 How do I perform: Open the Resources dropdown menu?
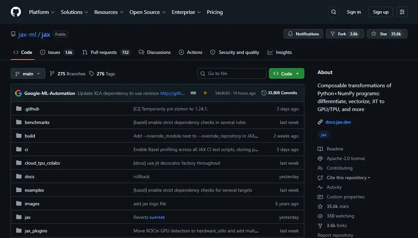tap(109, 12)
